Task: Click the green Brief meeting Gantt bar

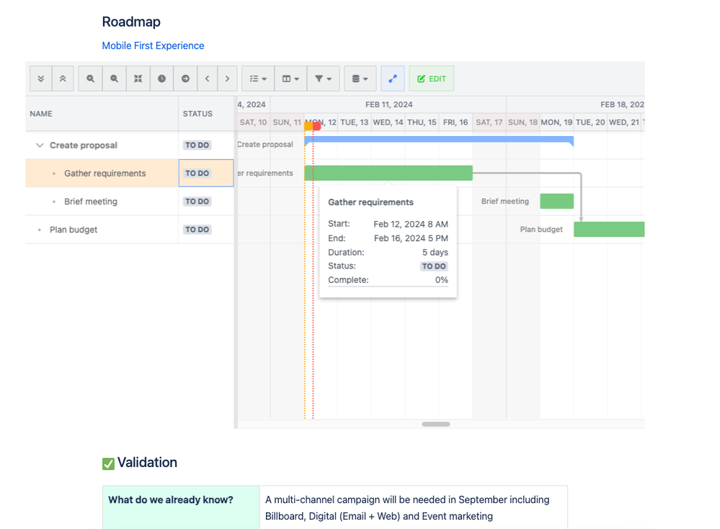Action: [557, 202]
